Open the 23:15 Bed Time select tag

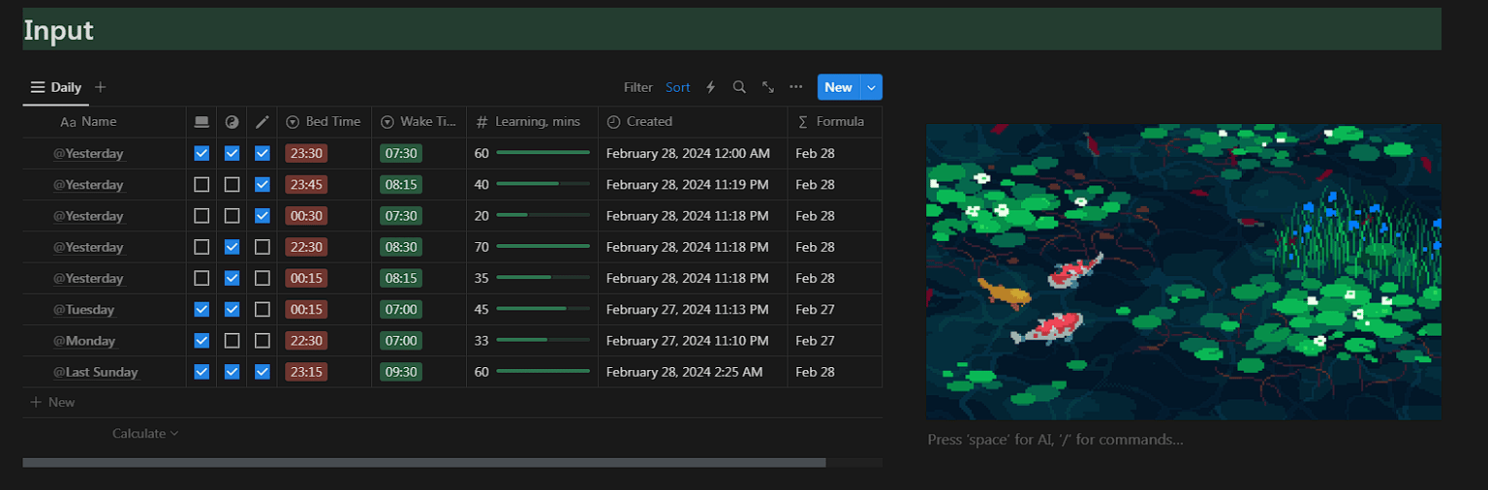tap(306, 372)
